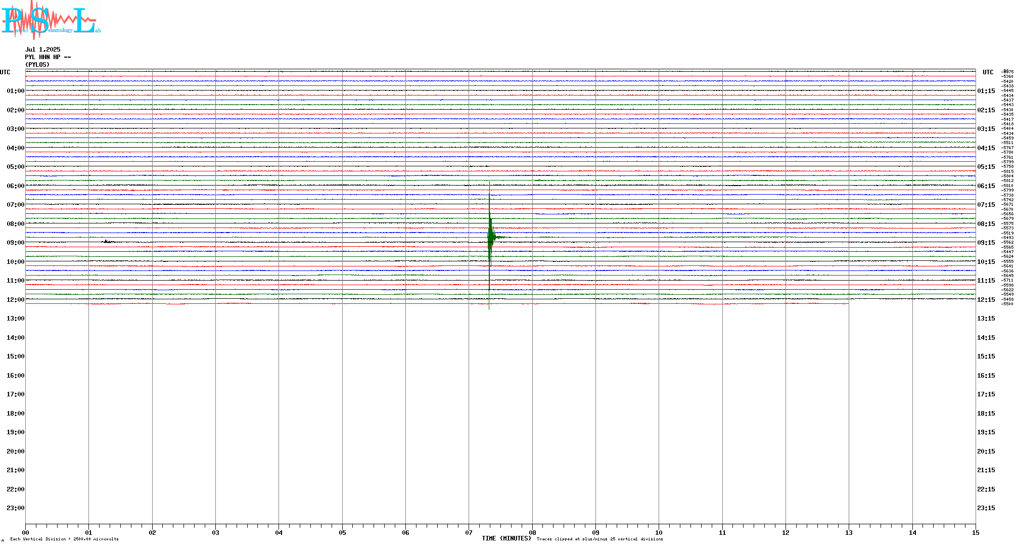
Task: Click the '23:15' end-time label
Action: 986,508
